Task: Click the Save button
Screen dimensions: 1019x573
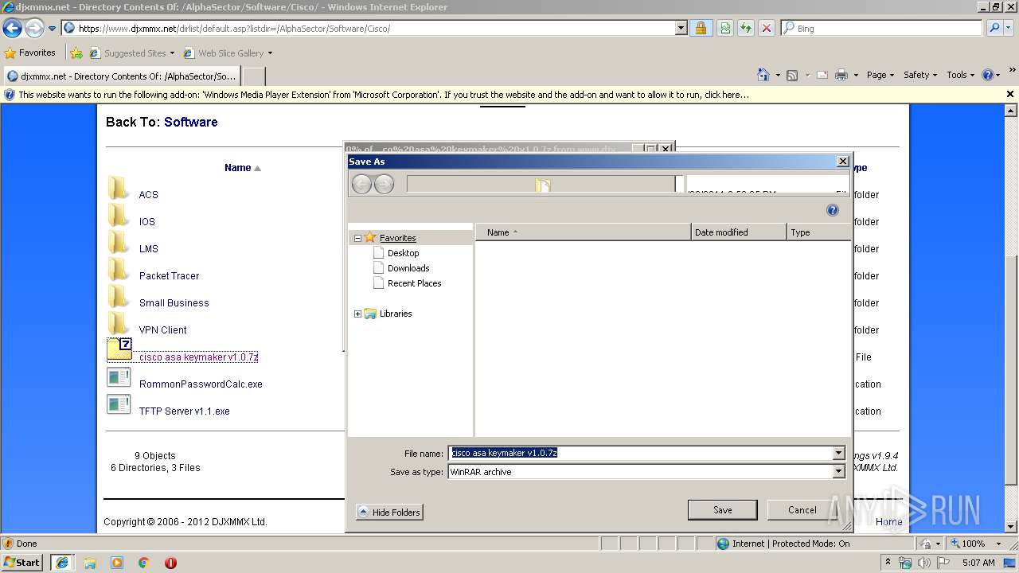Action: 723,510
